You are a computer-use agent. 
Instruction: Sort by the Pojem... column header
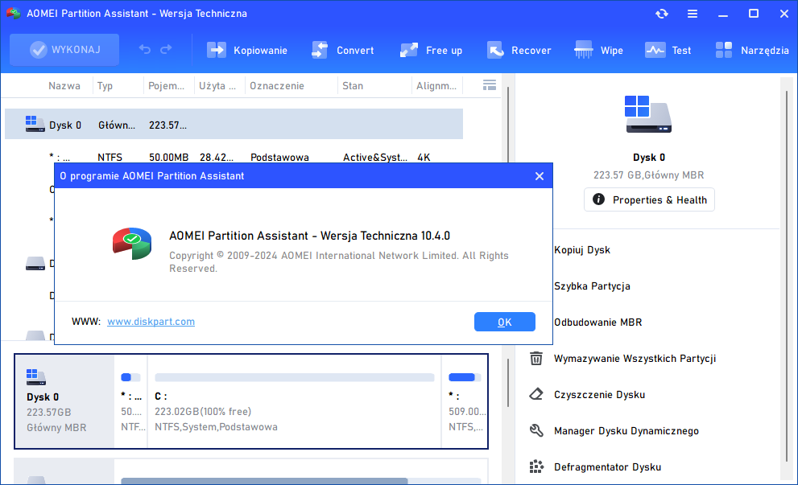167,86
